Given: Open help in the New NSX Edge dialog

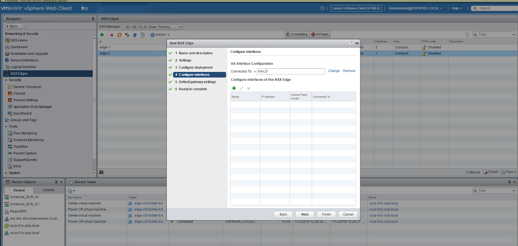Looking at the screenshot, I should 351,43.
